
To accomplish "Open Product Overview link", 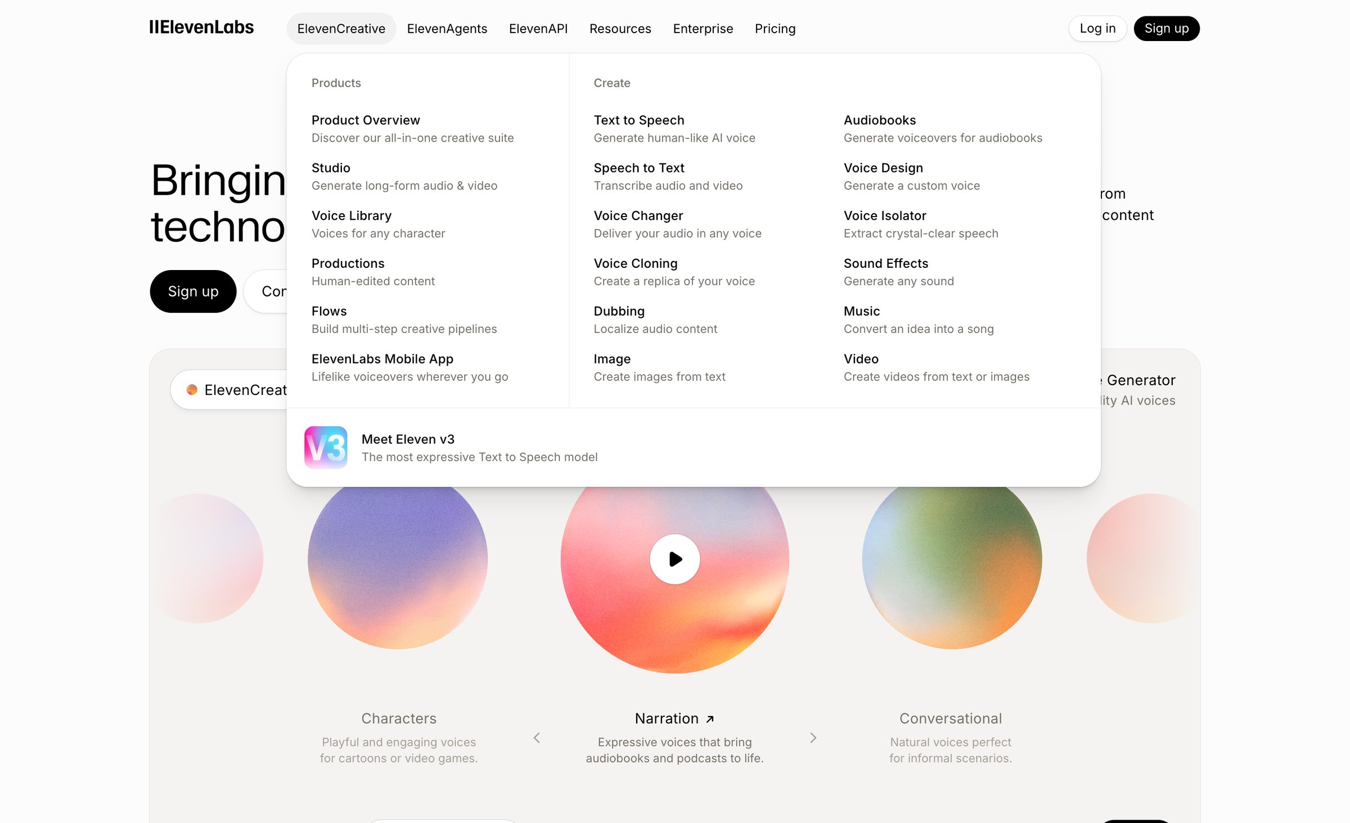I will (x=412, y=128).
